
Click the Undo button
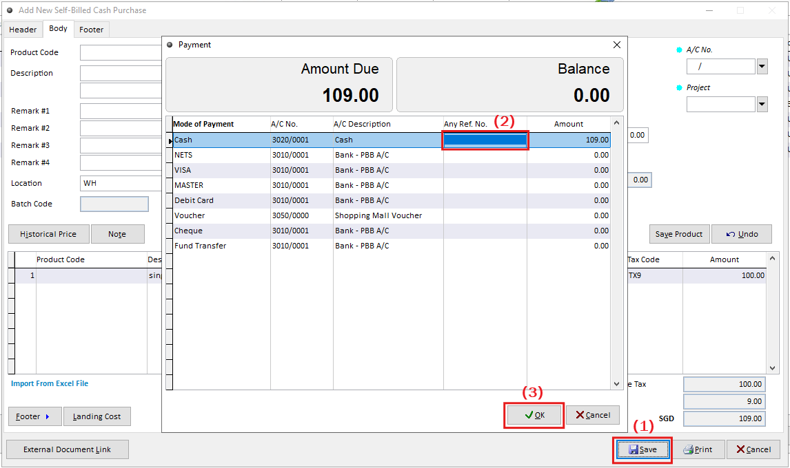click(742, 234)
